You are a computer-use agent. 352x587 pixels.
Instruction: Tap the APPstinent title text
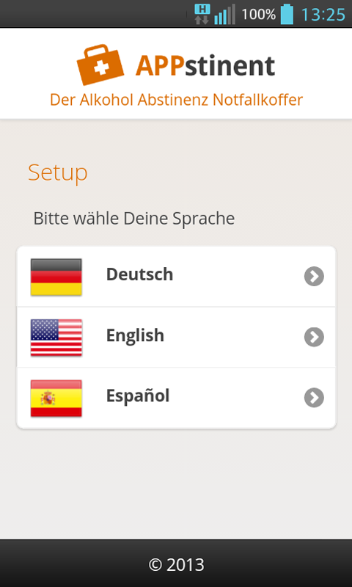pos(205,65)
